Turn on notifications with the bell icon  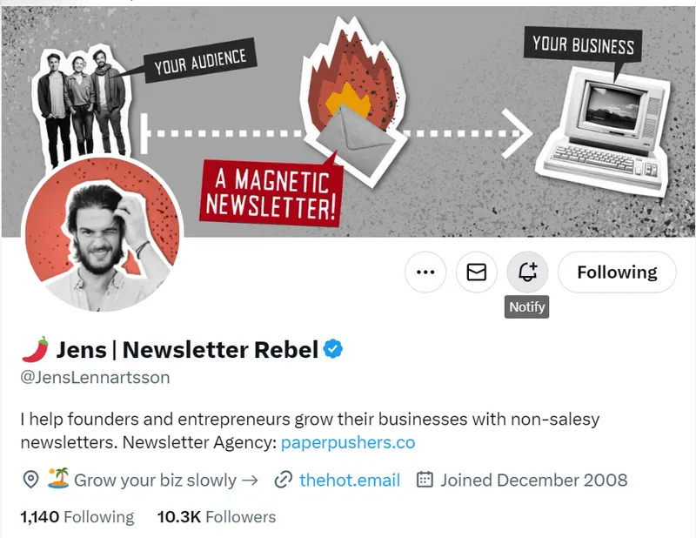[527, 272]
